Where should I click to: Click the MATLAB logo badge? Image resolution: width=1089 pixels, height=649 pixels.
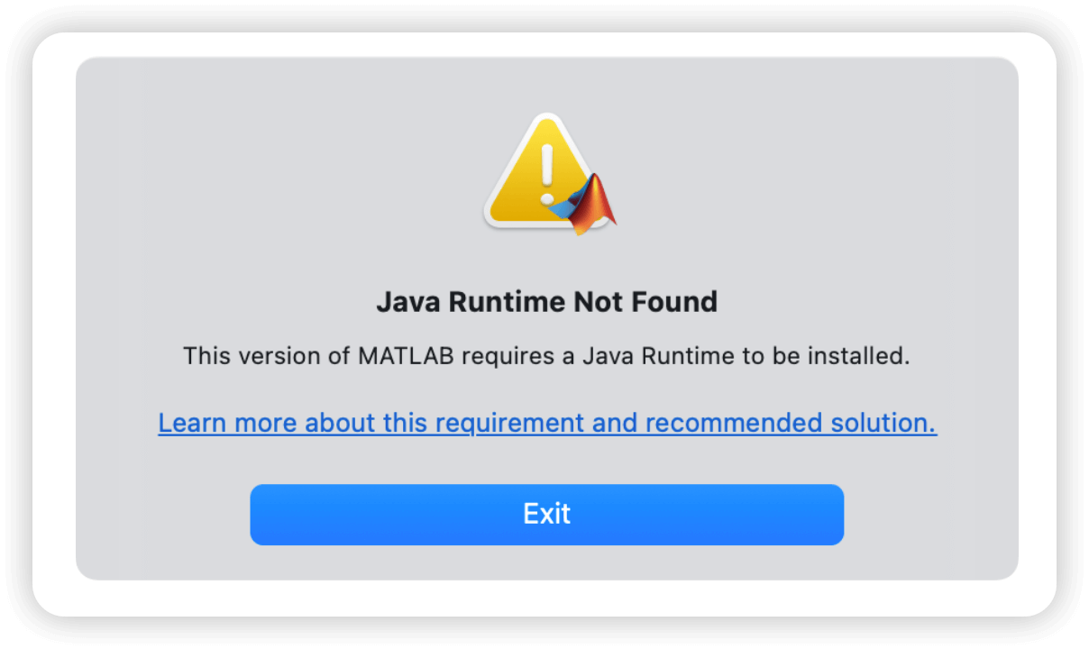[x=584, y=205]
